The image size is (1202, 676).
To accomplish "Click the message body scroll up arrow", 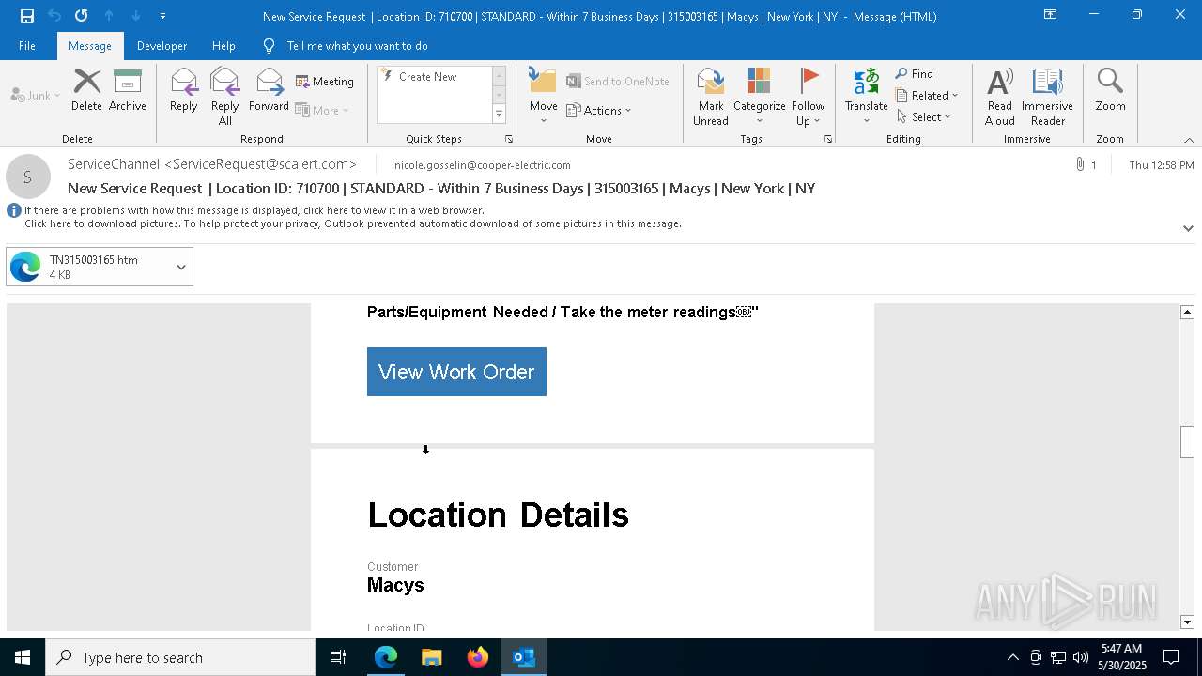I will coord(1187,312).
